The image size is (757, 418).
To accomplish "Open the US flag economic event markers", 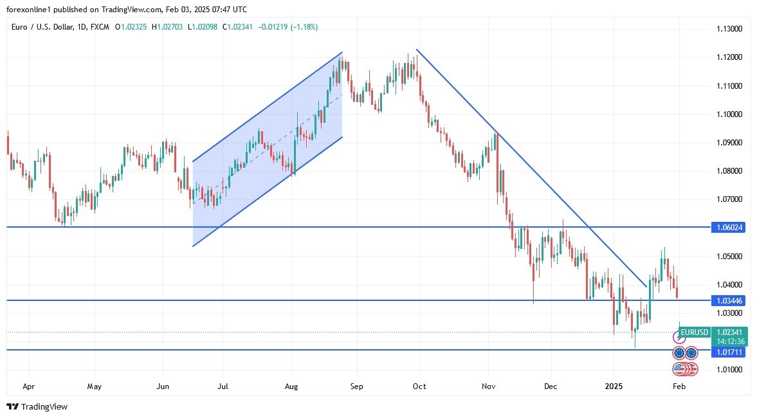I will click(684, 368).
